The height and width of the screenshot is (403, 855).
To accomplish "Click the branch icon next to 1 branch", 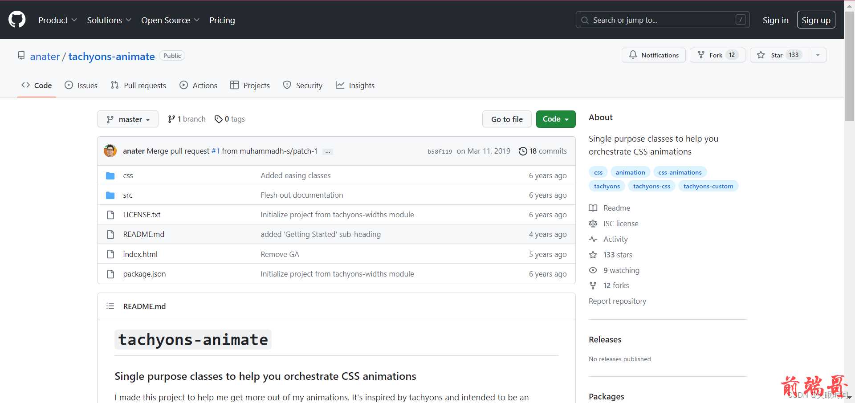I will click(x=171, y=119).
